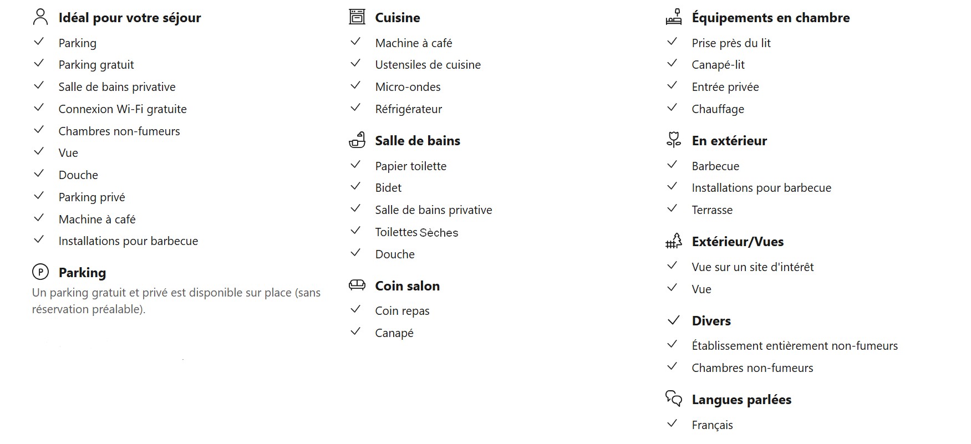Click the Établissement entièrement non-fumeurs item

point(794,346)
